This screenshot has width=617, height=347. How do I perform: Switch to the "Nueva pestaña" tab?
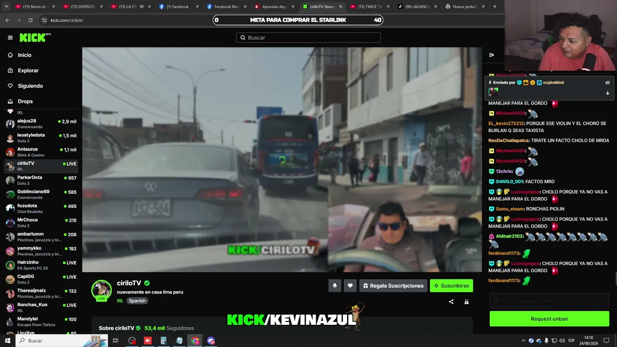tap(465, 7)
